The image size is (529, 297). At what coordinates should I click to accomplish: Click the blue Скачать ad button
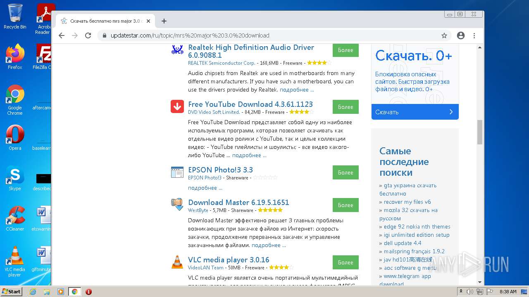(x=415, y=112)
